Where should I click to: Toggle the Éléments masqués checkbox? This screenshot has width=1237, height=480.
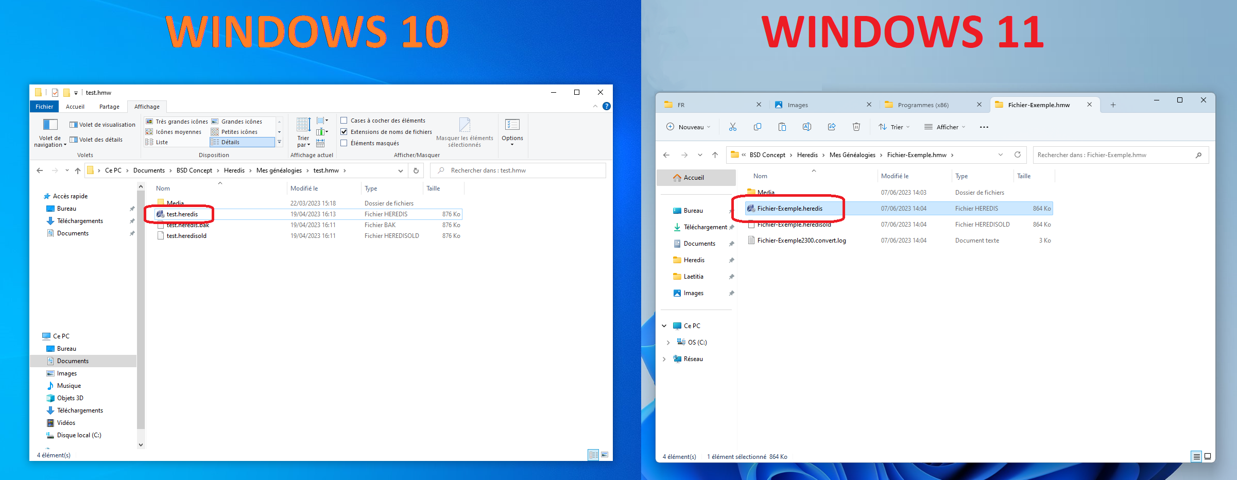coord(344,143)
